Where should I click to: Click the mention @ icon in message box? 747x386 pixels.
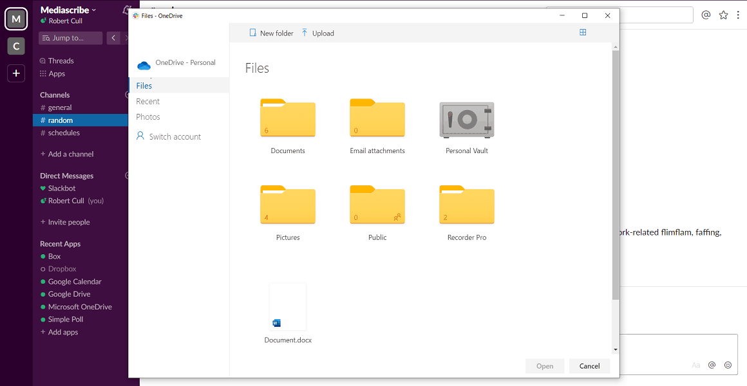click(712, 365)
